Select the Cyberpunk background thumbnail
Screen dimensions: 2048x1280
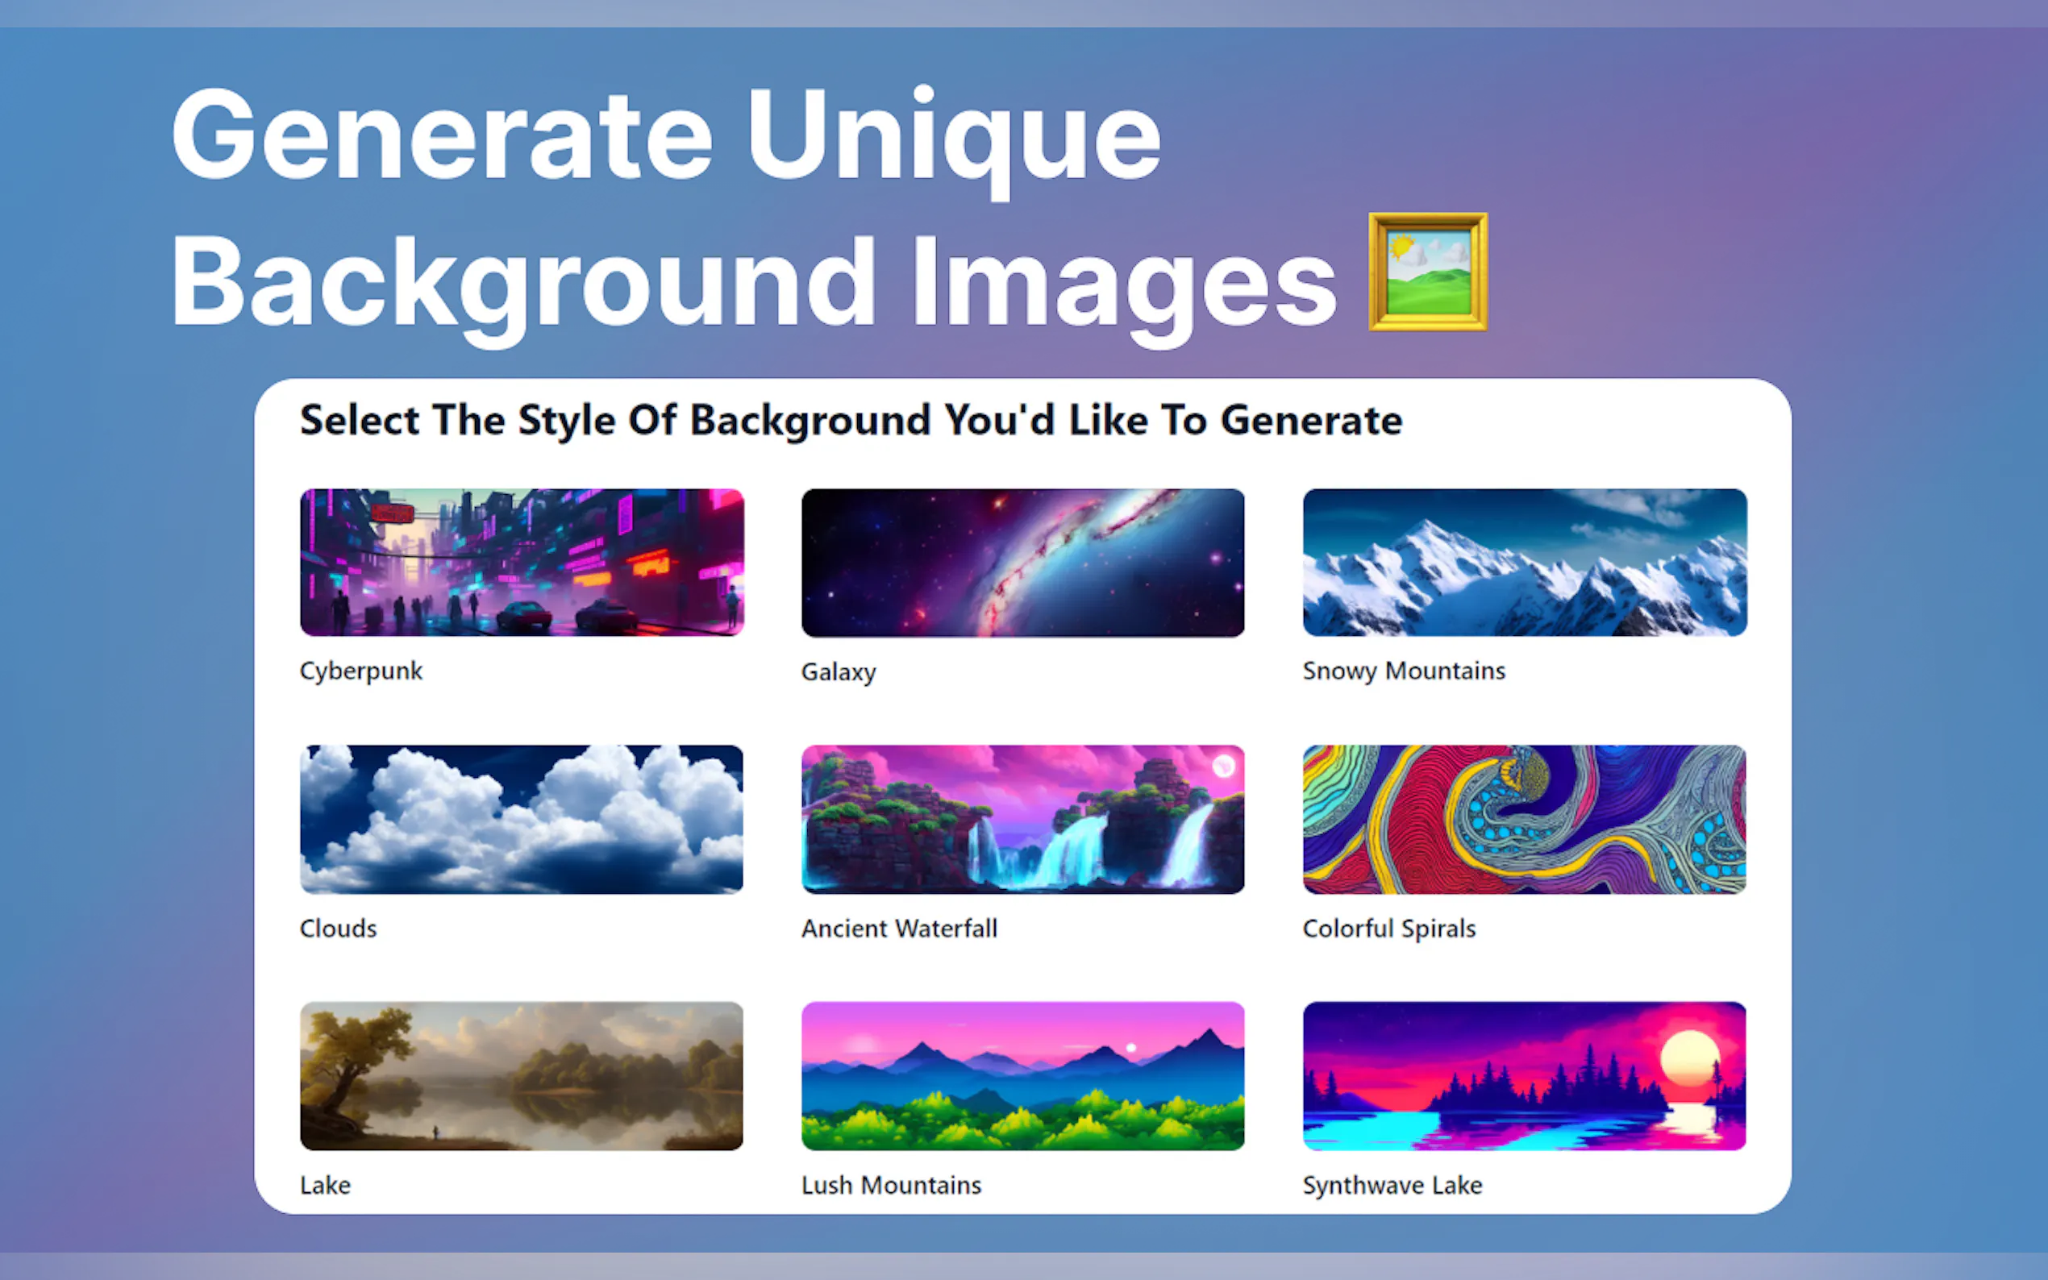522,562
